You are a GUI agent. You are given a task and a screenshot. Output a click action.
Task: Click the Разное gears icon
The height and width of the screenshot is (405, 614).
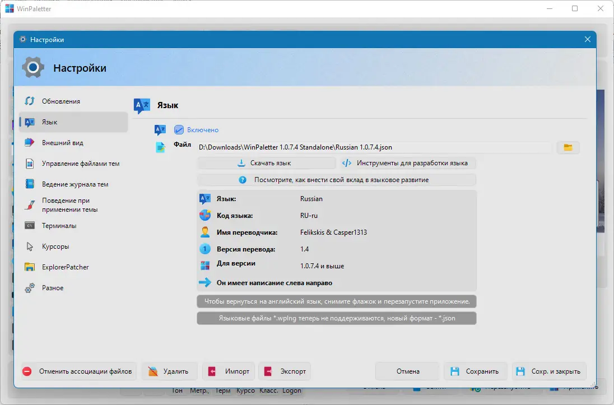click(x=30, y=288)
